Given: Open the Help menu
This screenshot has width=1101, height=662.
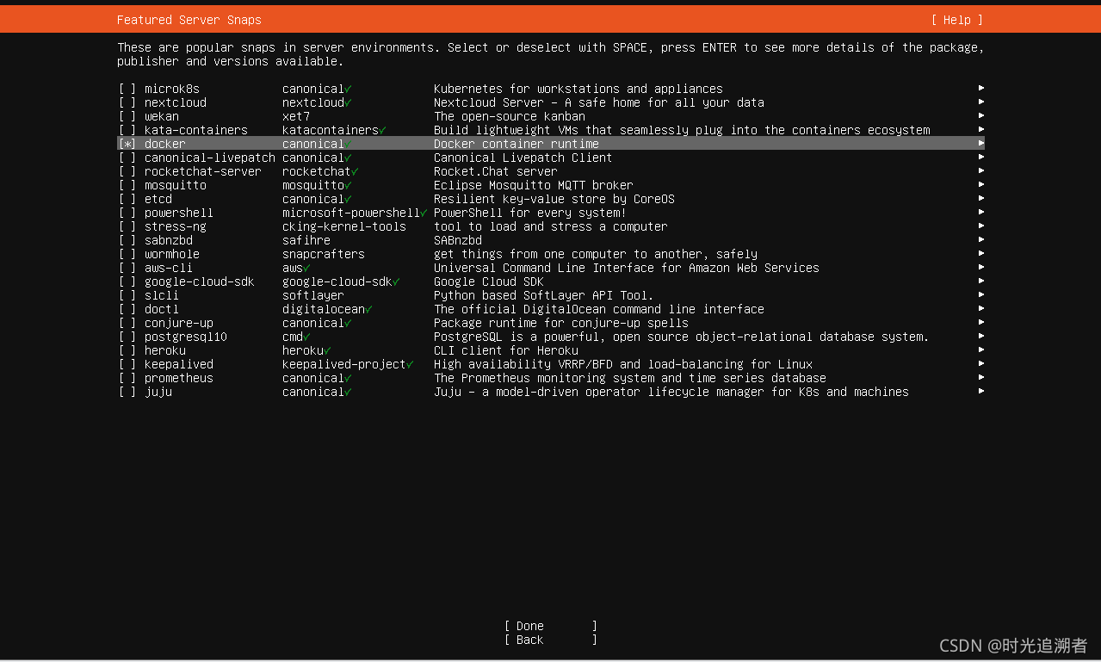Looking at the screenshot, I should (956, 20).
